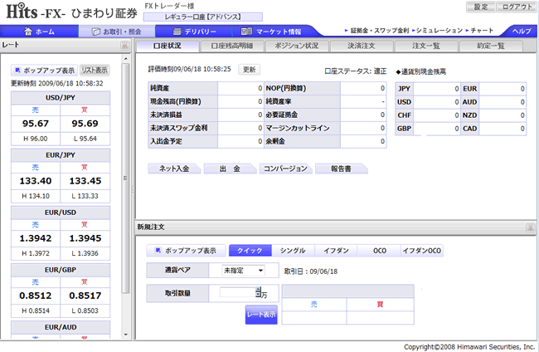Screen dimensions: 539x352
Task: Go to the ホーム menu
Action: tap(39, 32)
